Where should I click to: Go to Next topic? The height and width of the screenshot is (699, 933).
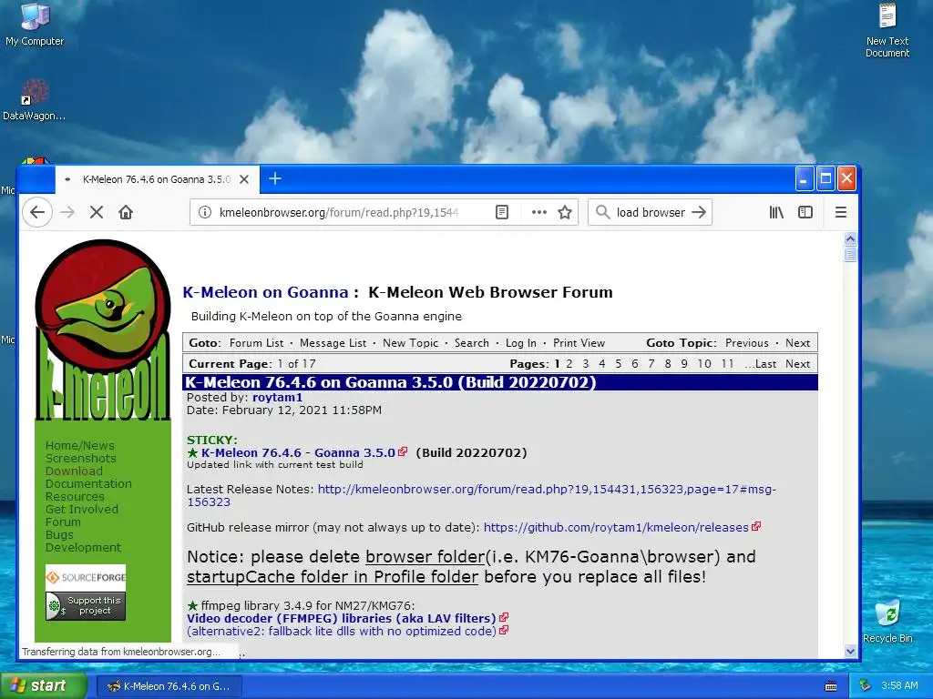[x=797, y=343]
